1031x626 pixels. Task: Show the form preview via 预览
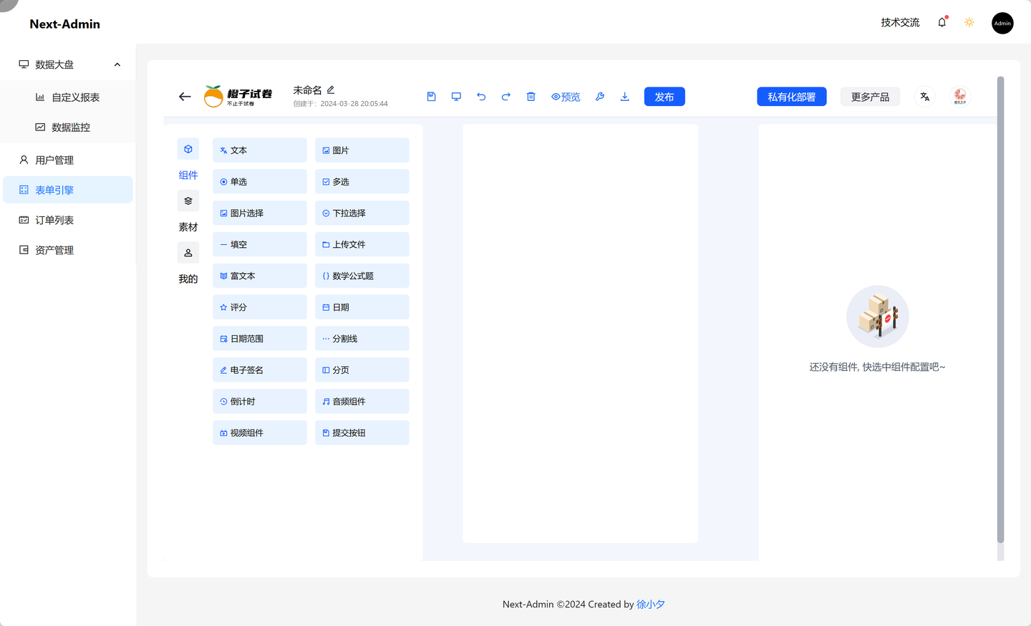pos(566,96)
